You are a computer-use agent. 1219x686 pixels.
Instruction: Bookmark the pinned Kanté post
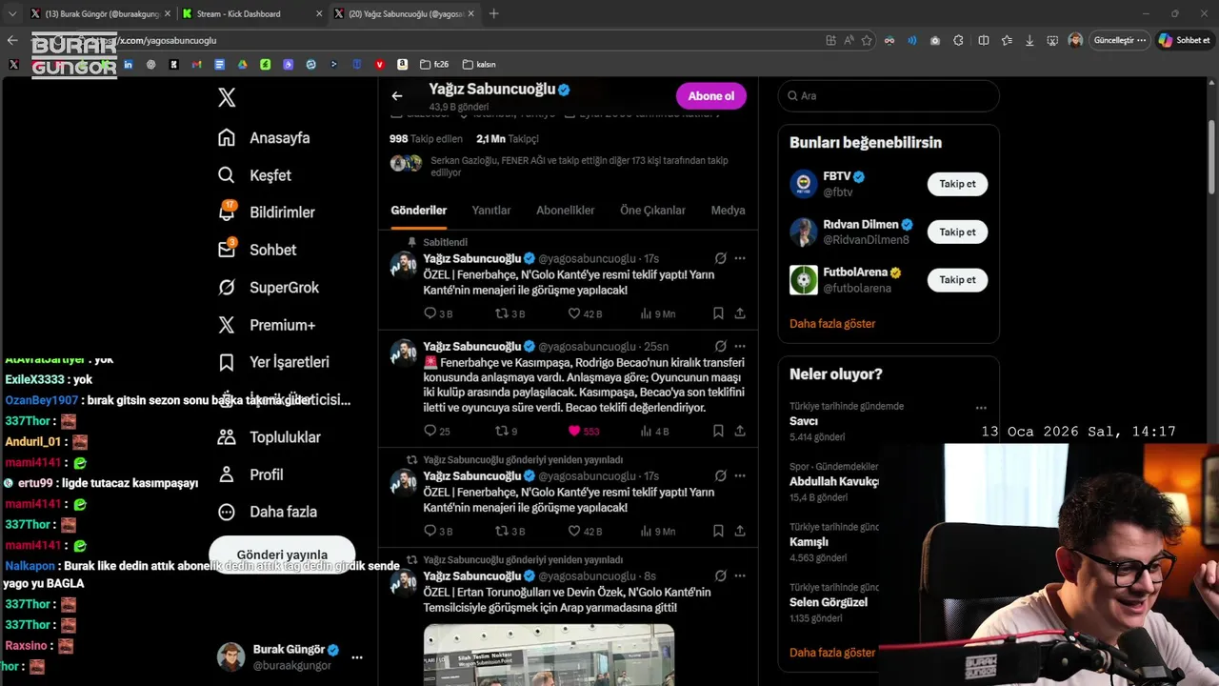[718, 313]
